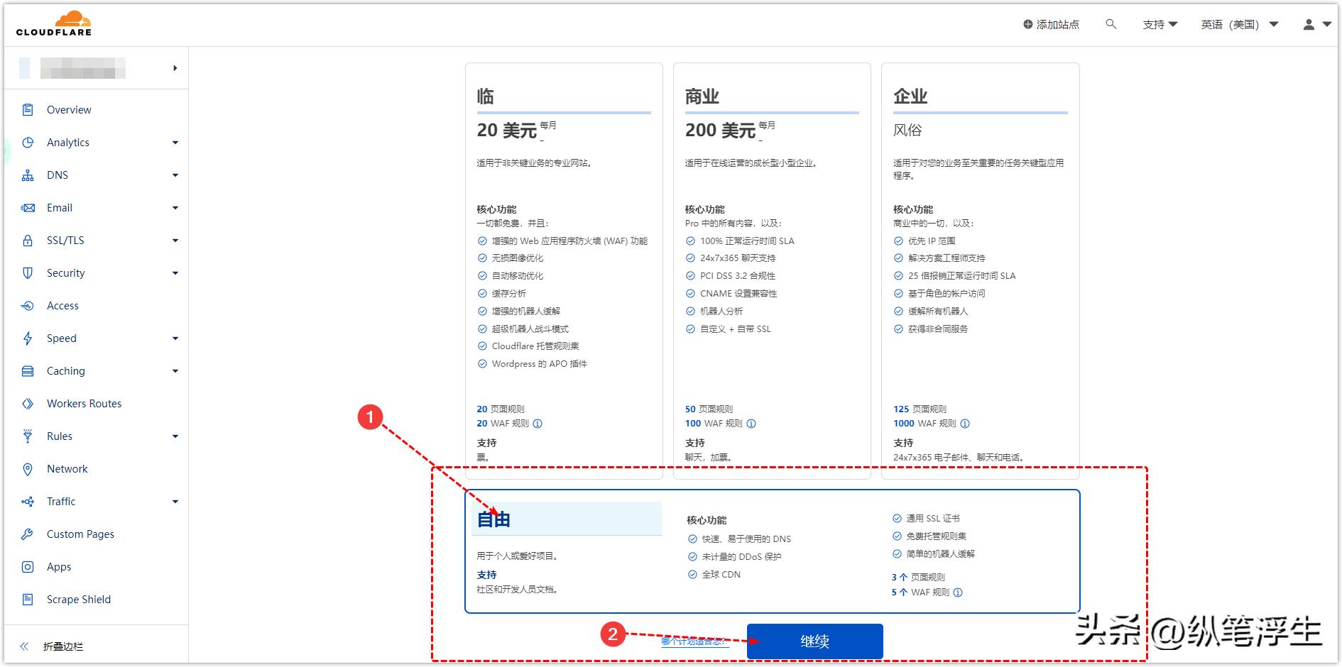
Task: Open the Overview page
Action: (69, 109)
